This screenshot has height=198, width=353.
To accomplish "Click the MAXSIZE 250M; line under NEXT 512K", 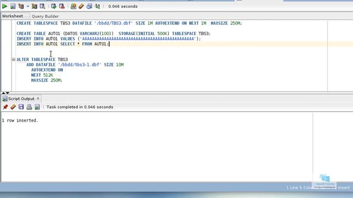I will 46,80.
